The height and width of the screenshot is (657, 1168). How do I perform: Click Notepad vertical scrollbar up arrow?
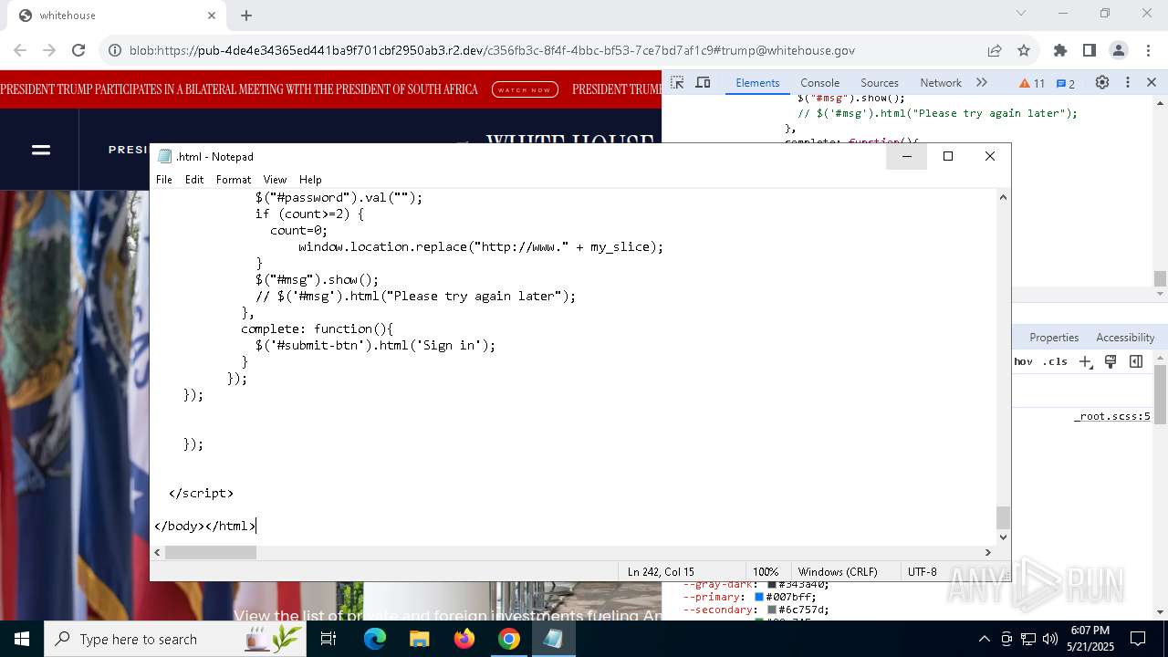point(1003,197)
